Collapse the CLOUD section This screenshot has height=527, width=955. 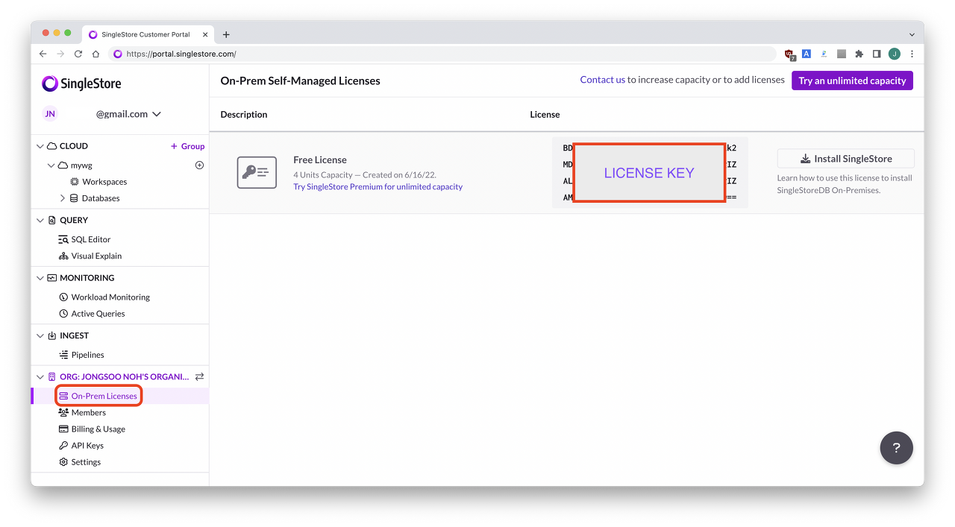pos(41,146)
